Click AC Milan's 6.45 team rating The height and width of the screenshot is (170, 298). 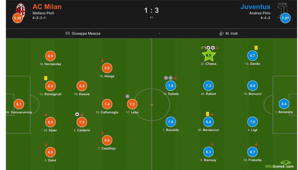coord(17,18)
